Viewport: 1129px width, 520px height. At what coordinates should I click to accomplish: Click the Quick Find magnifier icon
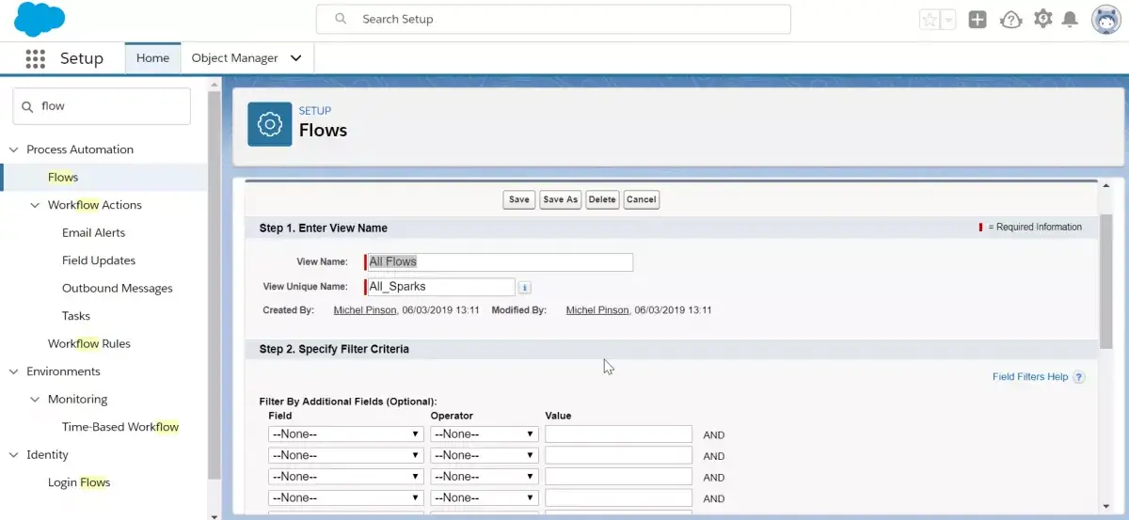click(x=26, y=106)
